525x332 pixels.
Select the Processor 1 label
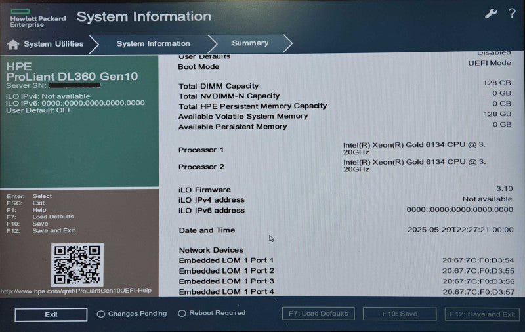coord(201,150)
